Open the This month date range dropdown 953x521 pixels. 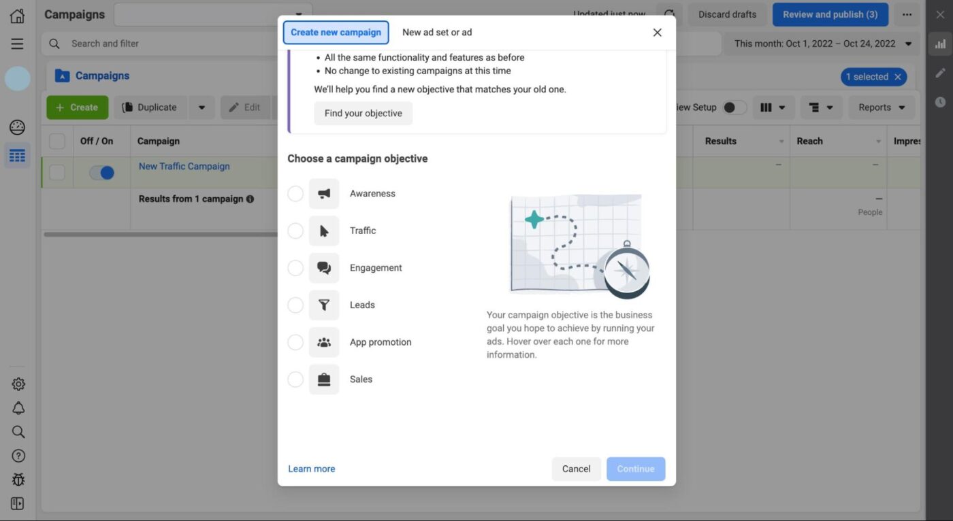point(820,43)
